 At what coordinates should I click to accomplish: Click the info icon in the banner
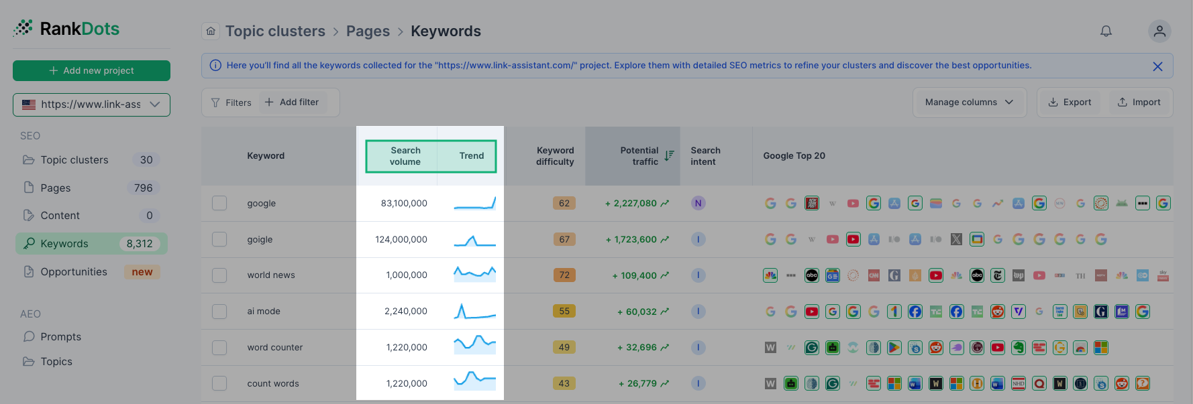coord(215,66)
